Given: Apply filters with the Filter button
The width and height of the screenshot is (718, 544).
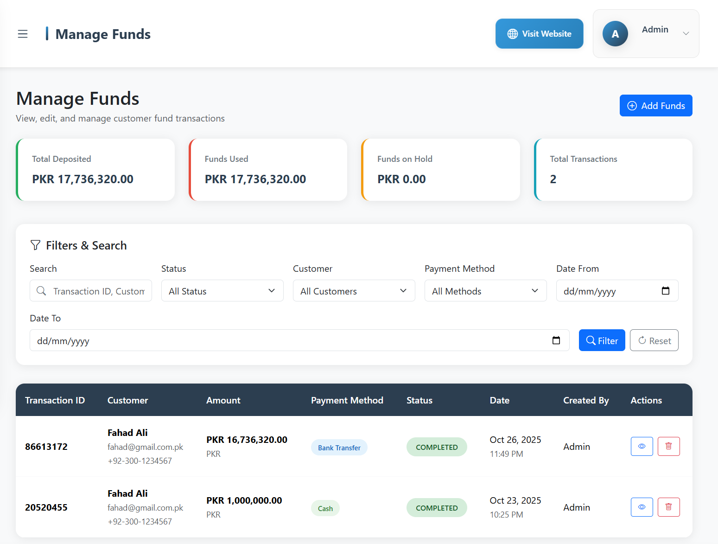Looking at the screenshot, I should [602, 340].
